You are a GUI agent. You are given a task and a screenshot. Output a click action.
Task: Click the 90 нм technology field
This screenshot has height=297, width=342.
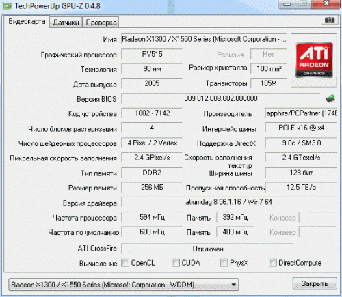152,69
